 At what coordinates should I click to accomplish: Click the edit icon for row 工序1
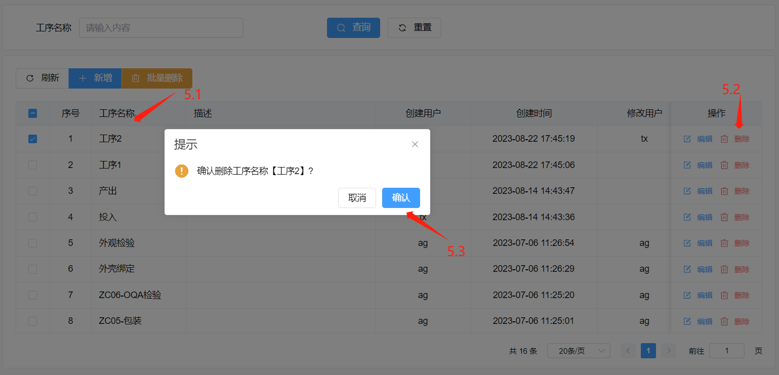(687, 165)
